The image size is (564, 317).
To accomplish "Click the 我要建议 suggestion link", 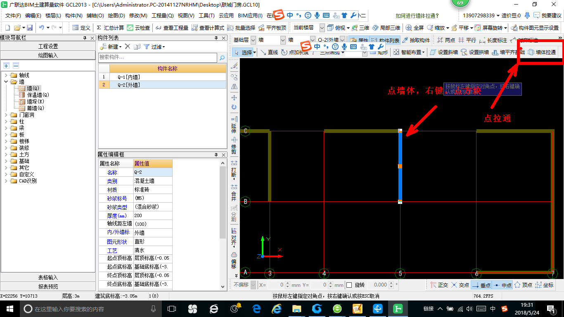I will [547, 16].
